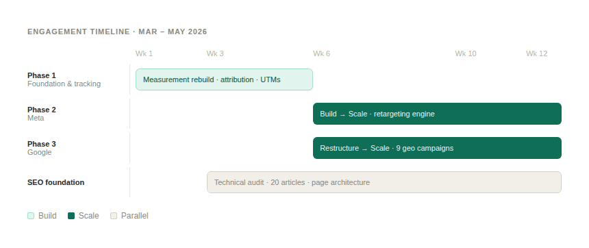Click the Parallel legend label
The width and height of the screenshot is (589, 248).
(135, 216)
